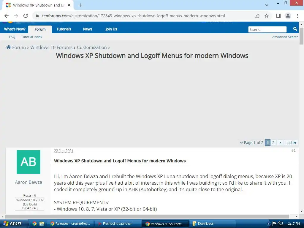Click Windows XP Shutdown taskbar button
The height and width of the screenshot is (228, 304).
[165, 224]
